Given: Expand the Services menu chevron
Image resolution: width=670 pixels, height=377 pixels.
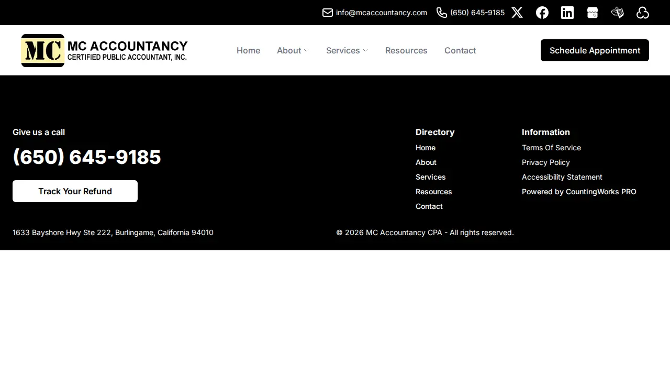Looking at the screenshot, I should pyautogui.click(x=365, y=50).
